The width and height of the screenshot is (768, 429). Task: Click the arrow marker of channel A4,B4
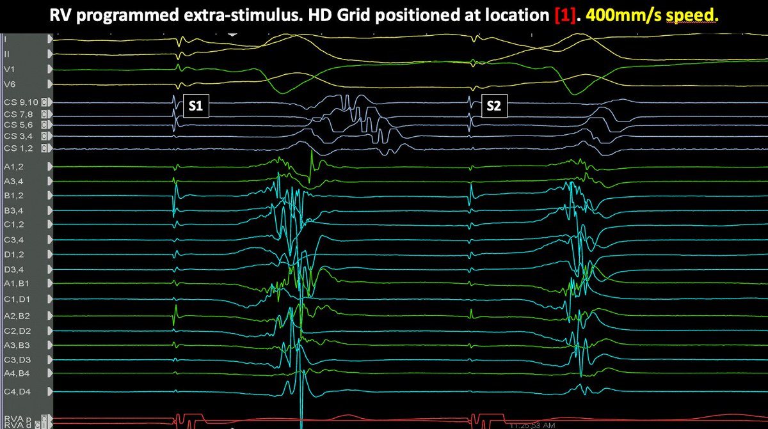(x=50, y=373)
